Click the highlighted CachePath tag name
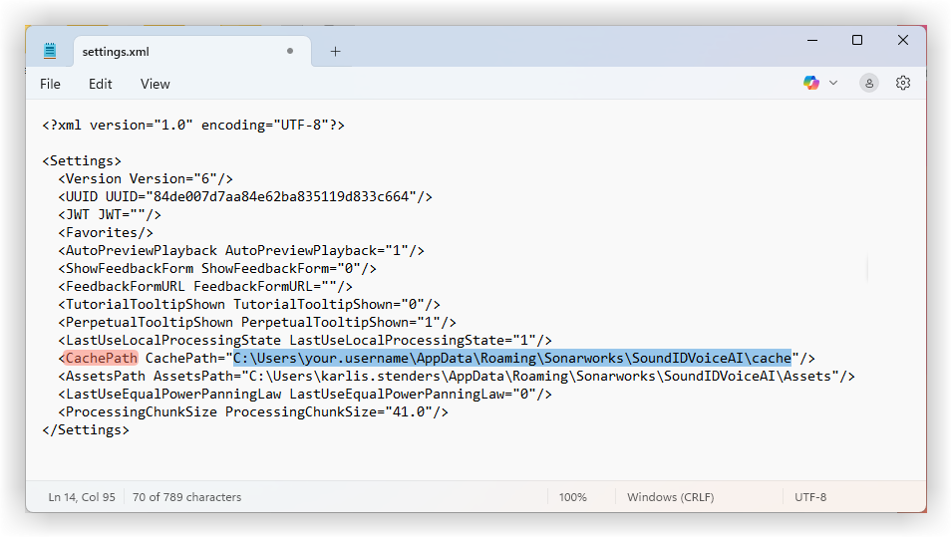The width and height of the screenshot is (952, 538). coord(102,359)
